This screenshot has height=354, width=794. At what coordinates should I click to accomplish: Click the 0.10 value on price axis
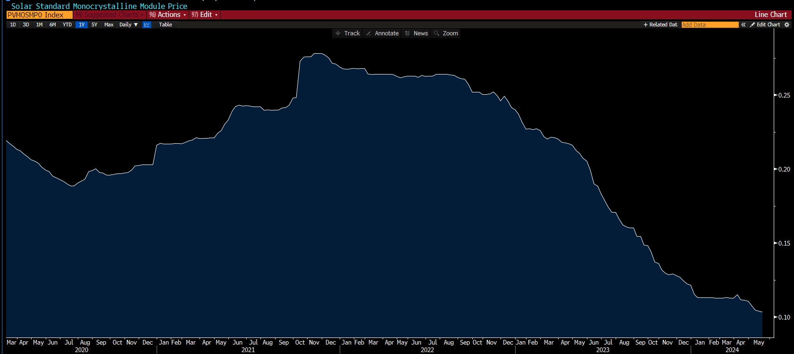coord(784,317)
